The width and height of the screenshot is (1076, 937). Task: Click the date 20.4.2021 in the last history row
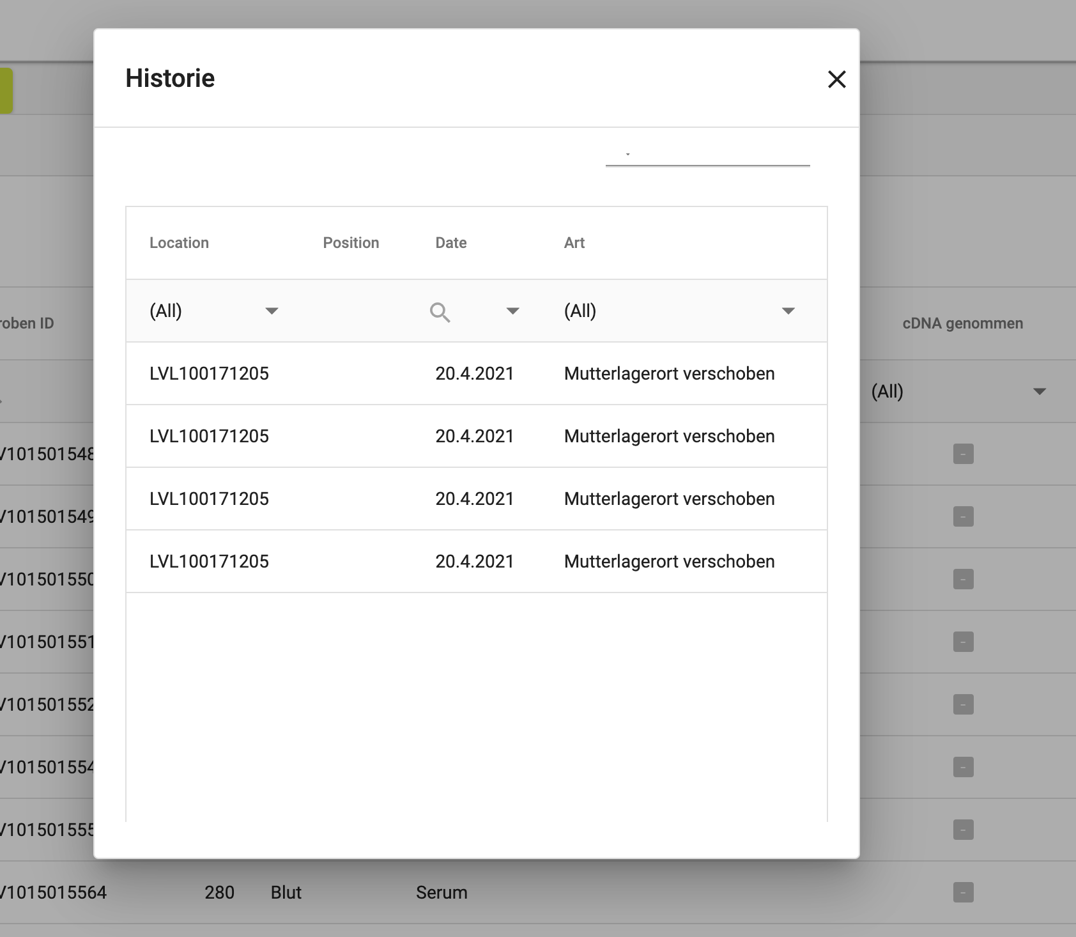pyautogui.click(x=475, y=561)
